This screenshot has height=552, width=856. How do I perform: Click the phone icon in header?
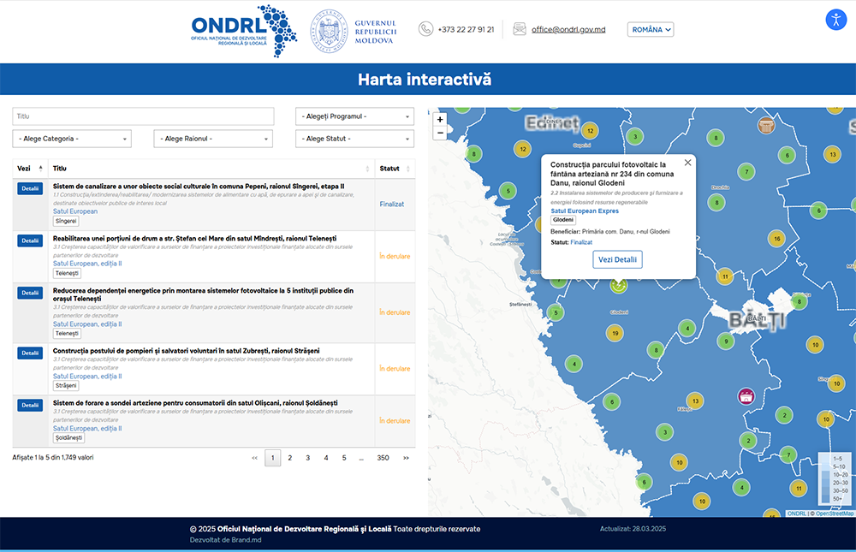click(425, 29)
